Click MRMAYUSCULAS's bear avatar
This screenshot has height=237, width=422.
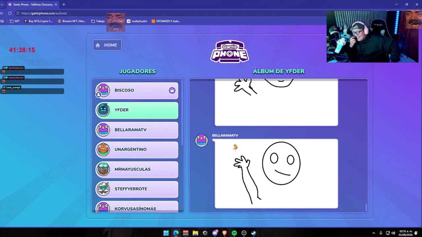103,169
